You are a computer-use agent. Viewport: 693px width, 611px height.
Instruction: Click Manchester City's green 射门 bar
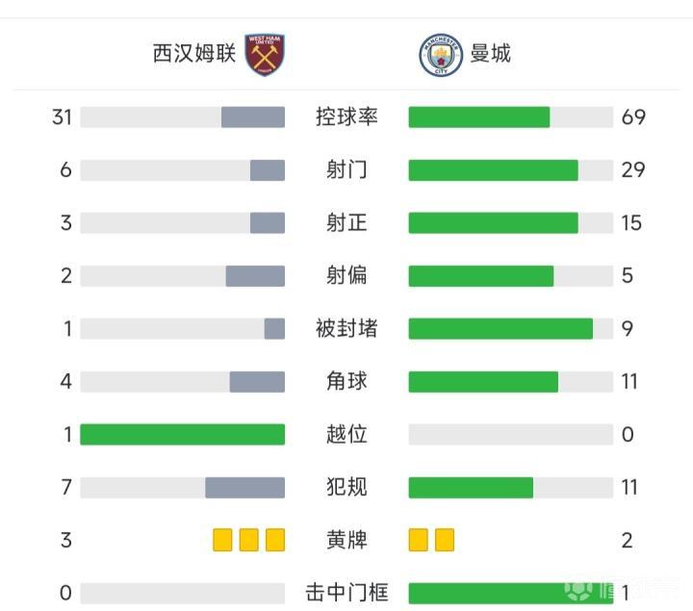493,170
